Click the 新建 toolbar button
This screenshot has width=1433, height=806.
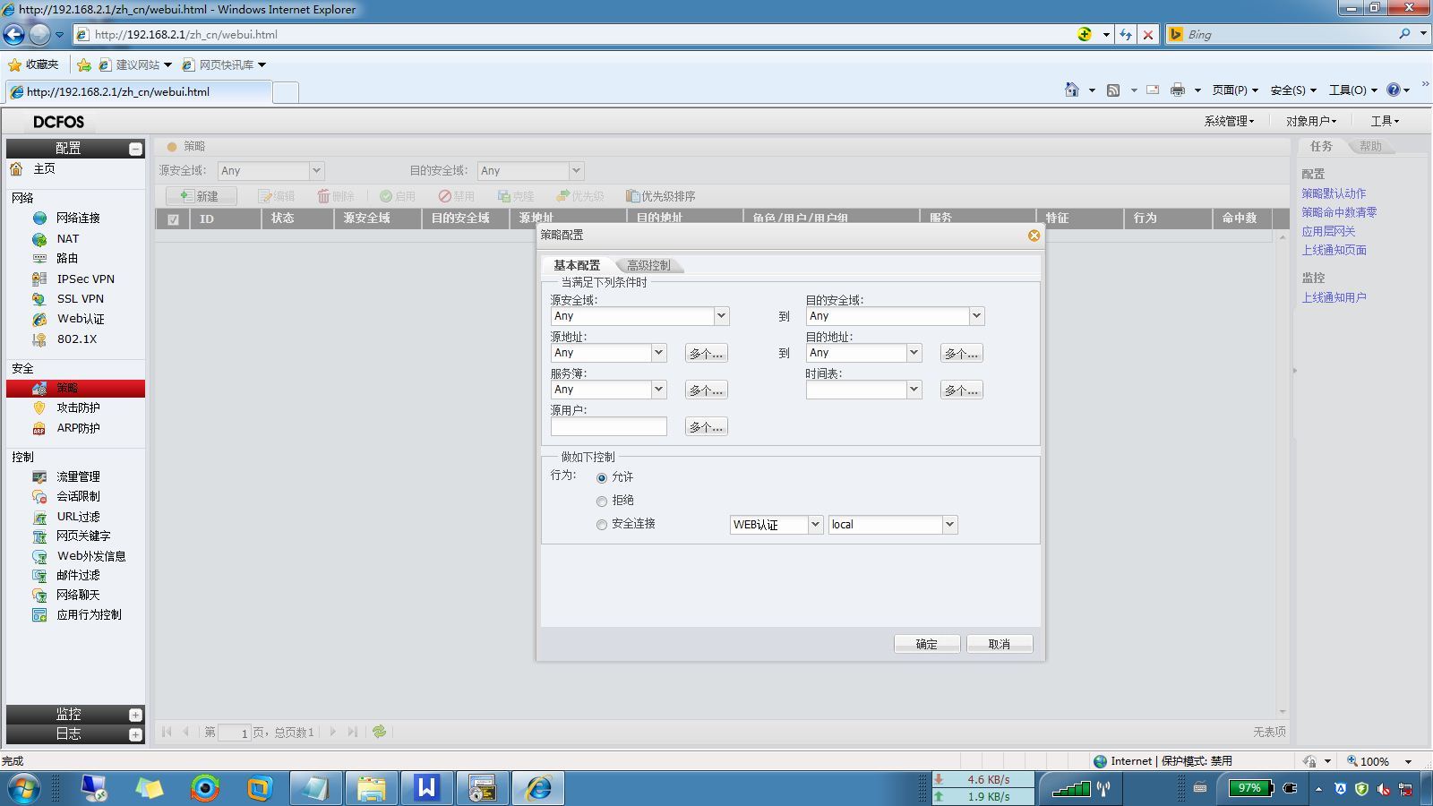(201, 196)
